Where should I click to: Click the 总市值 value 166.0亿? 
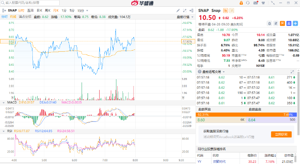[294, 50]
